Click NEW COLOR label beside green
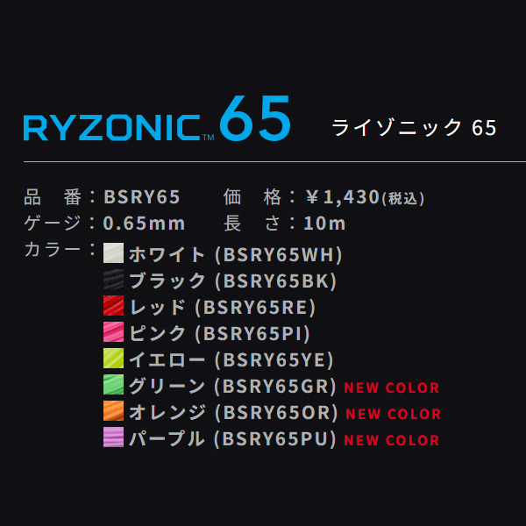The width and height of the screenshot is (526, 526). pyautogui.click(x=392, y=388)
